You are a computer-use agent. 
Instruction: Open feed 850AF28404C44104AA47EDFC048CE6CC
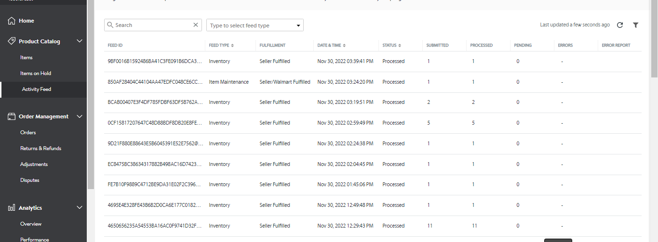(x=155, y=82)
